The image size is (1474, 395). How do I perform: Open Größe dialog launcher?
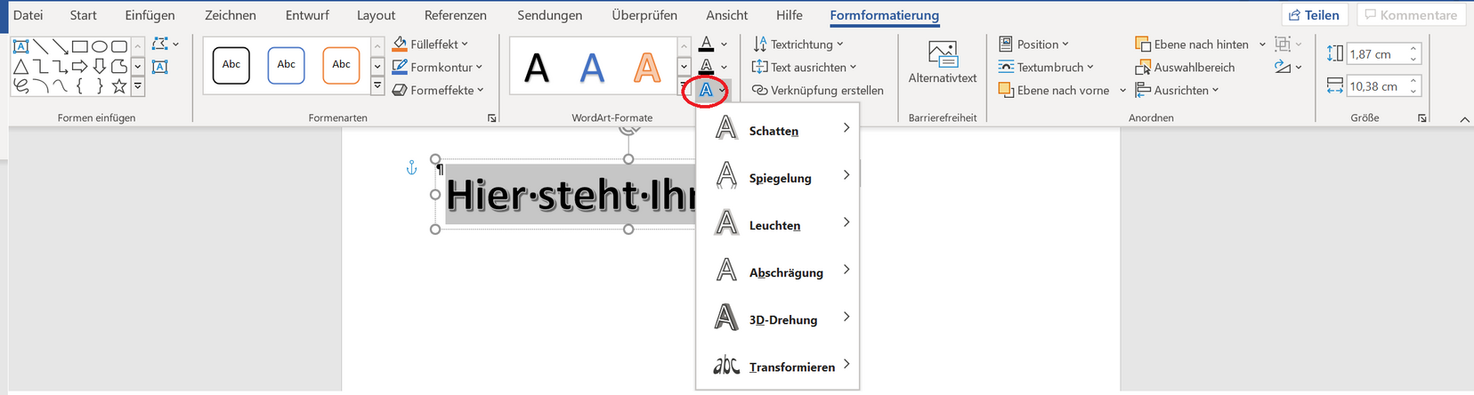point(1422,117)
